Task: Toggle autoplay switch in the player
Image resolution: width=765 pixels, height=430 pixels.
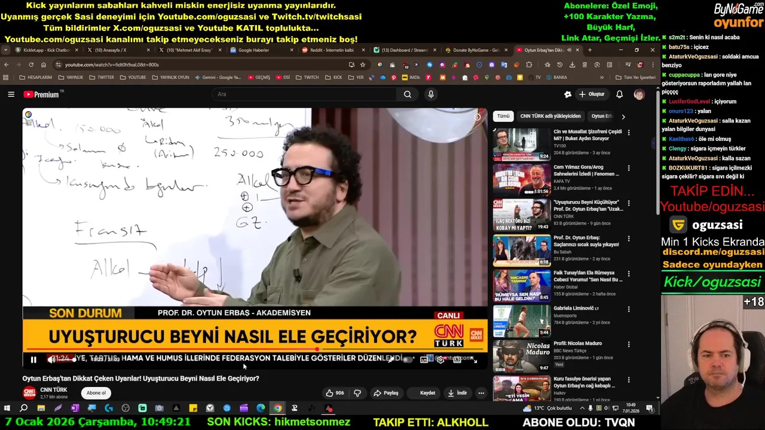Action: (x=408, y=360)
